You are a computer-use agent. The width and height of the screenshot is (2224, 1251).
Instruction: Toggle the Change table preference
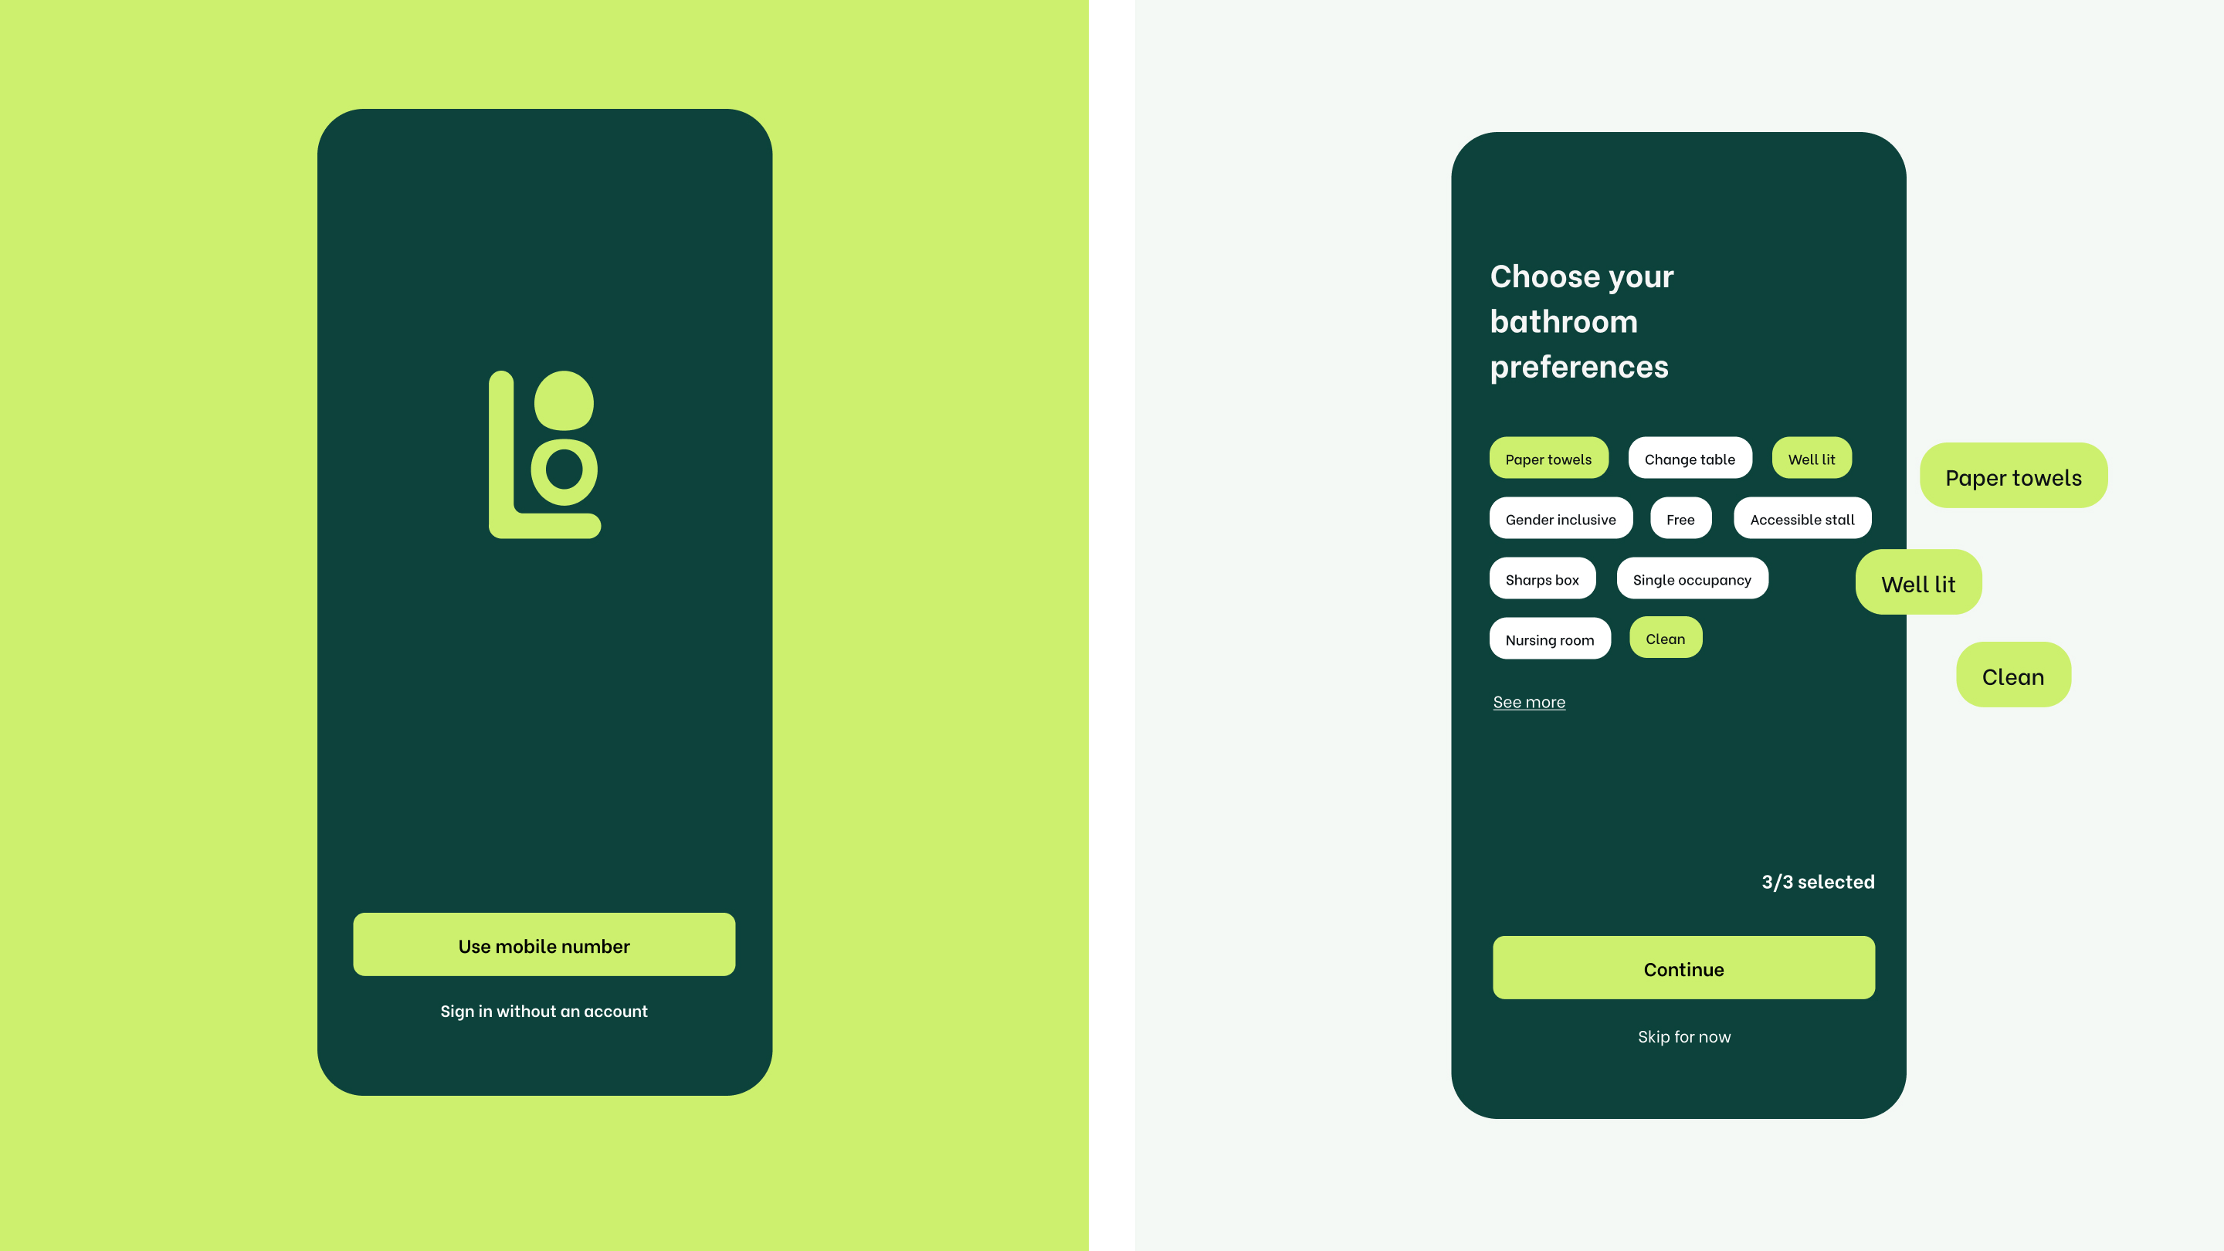[1690, 456]
